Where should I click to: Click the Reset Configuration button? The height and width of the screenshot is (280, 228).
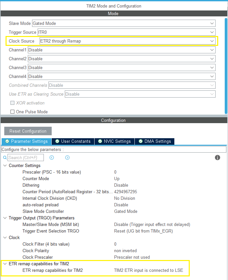point(28,131)
